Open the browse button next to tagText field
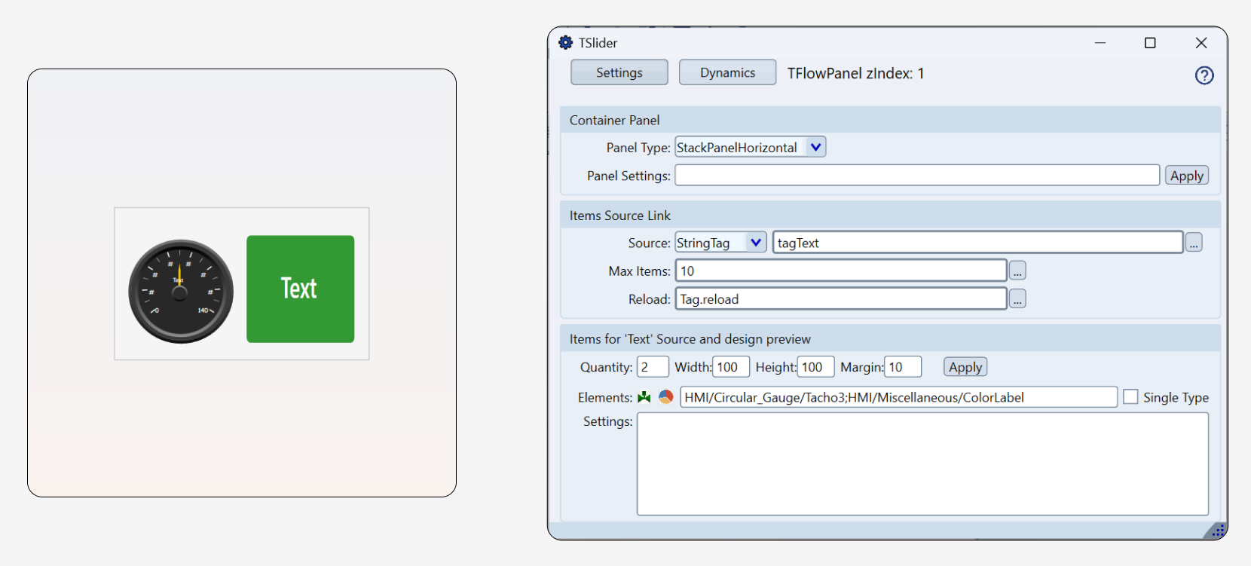The height and width of the screenshot is (566, 1251). tap(1194, 243)
